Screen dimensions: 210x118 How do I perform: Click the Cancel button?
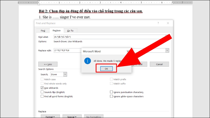(x=159, y=64)
